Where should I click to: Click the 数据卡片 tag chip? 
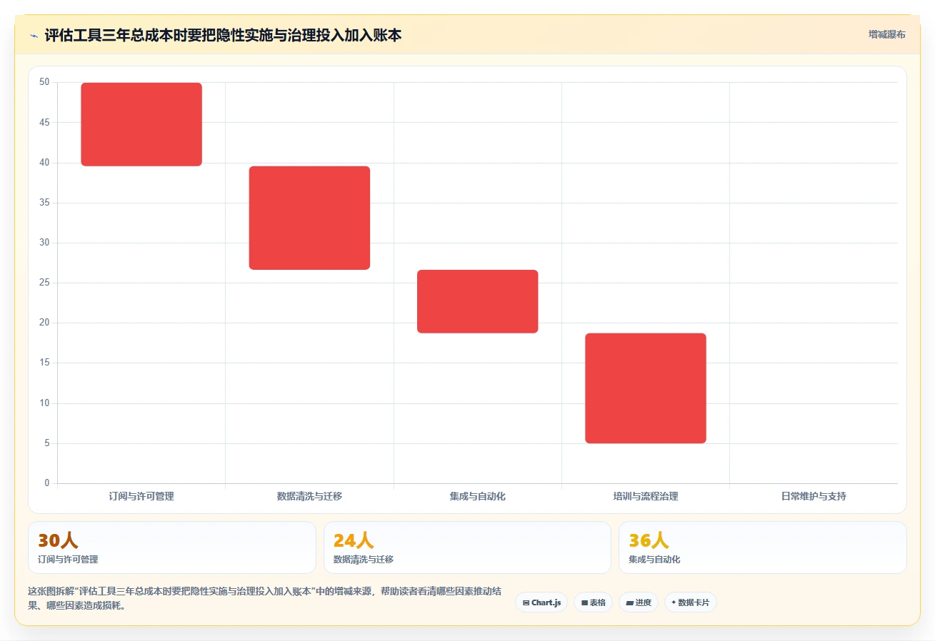pyautogui.click(x=690, y=602)
